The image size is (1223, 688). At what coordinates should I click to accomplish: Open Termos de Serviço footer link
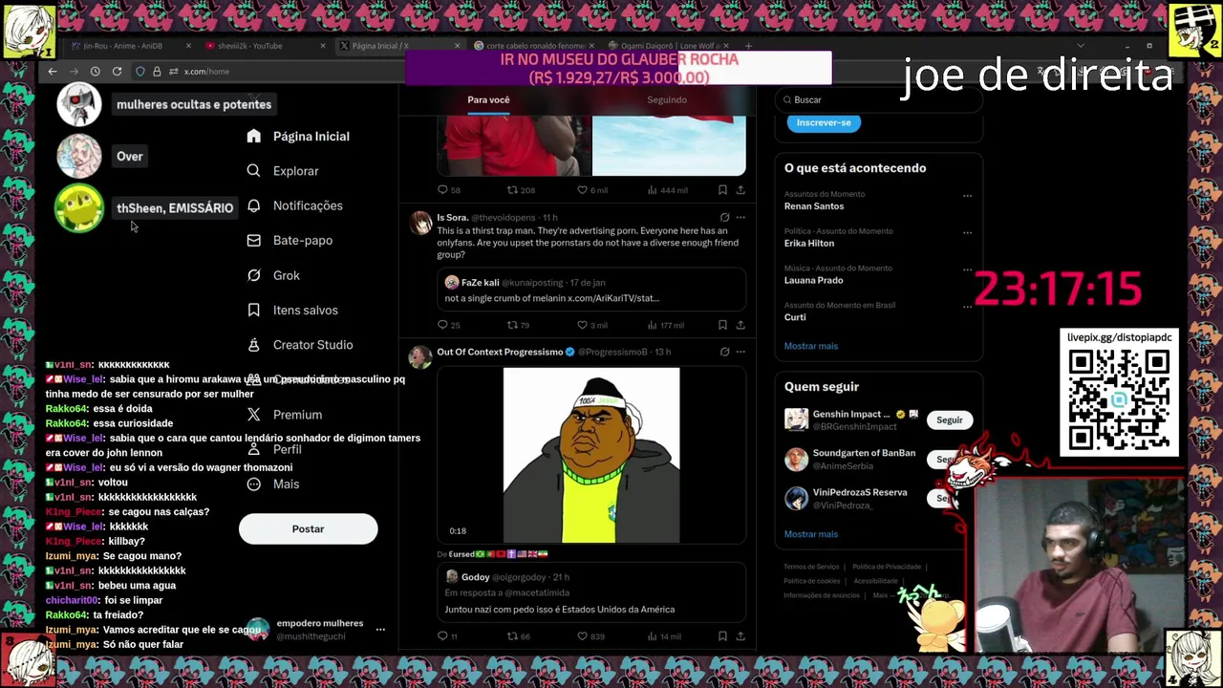pyautogui.click(x=811, y=567)
